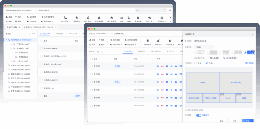Click the 点名 roll call icon

click(129, 18)
